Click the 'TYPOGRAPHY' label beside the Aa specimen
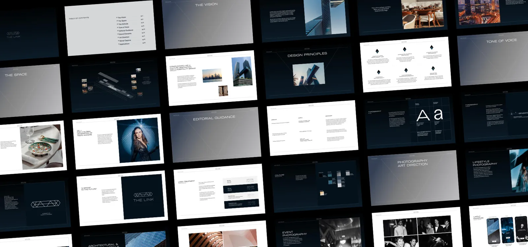 click(375, 112)
